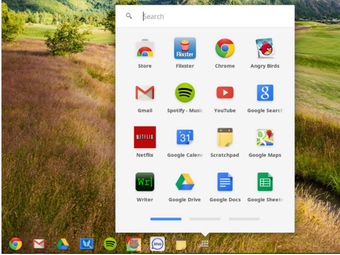Open the YouTube app
340x255 pixels.
click(225, 92)
